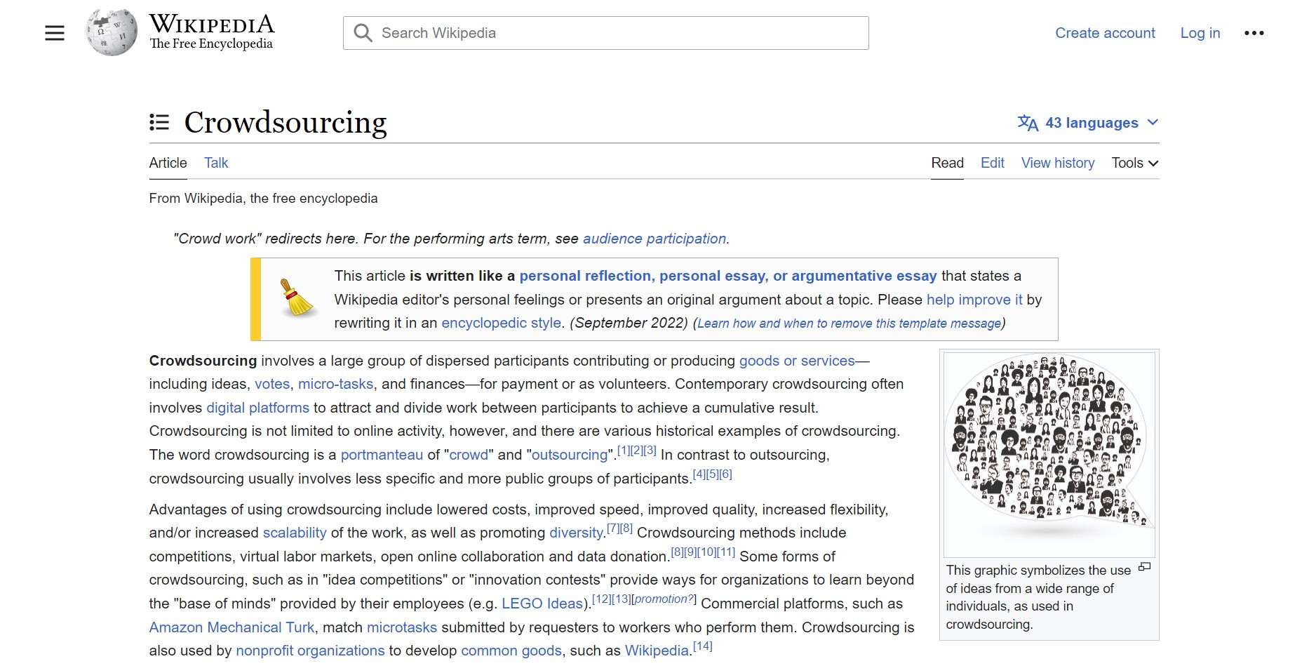Click the Wikipedia wordmark logo
The width and height of the screenshot is (1309, 666).
click(x=211, y=32)
